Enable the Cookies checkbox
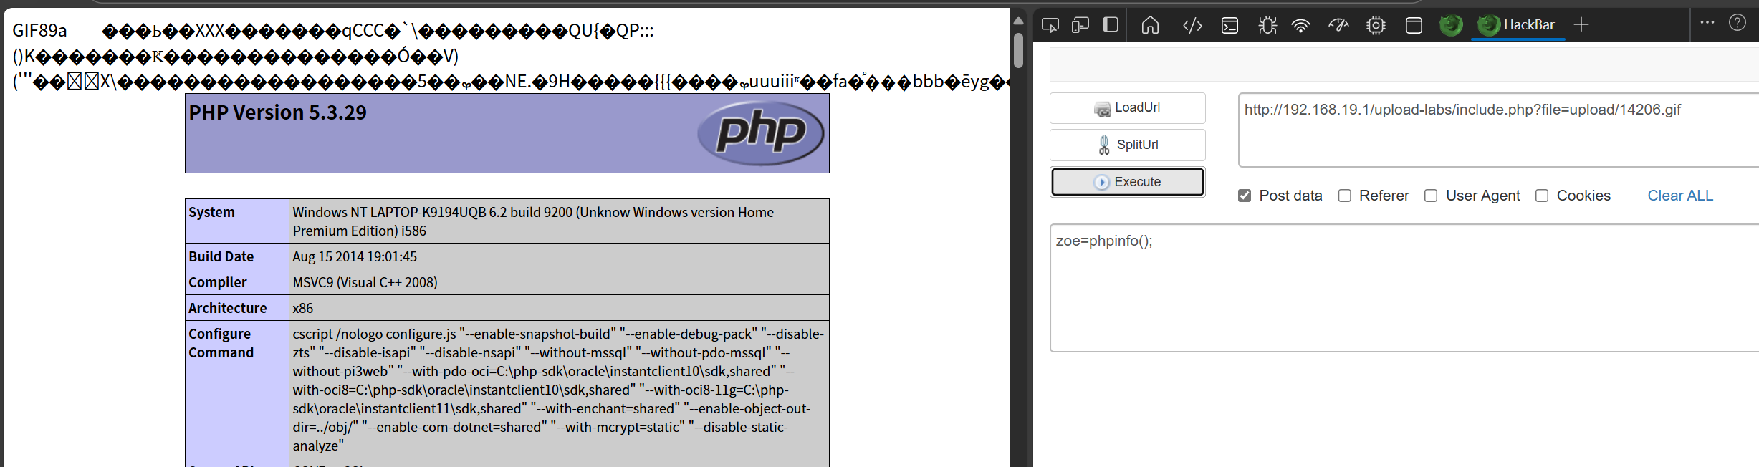Image resolution: width=1759 pixels, height=467 pixels. (1542, 196)
